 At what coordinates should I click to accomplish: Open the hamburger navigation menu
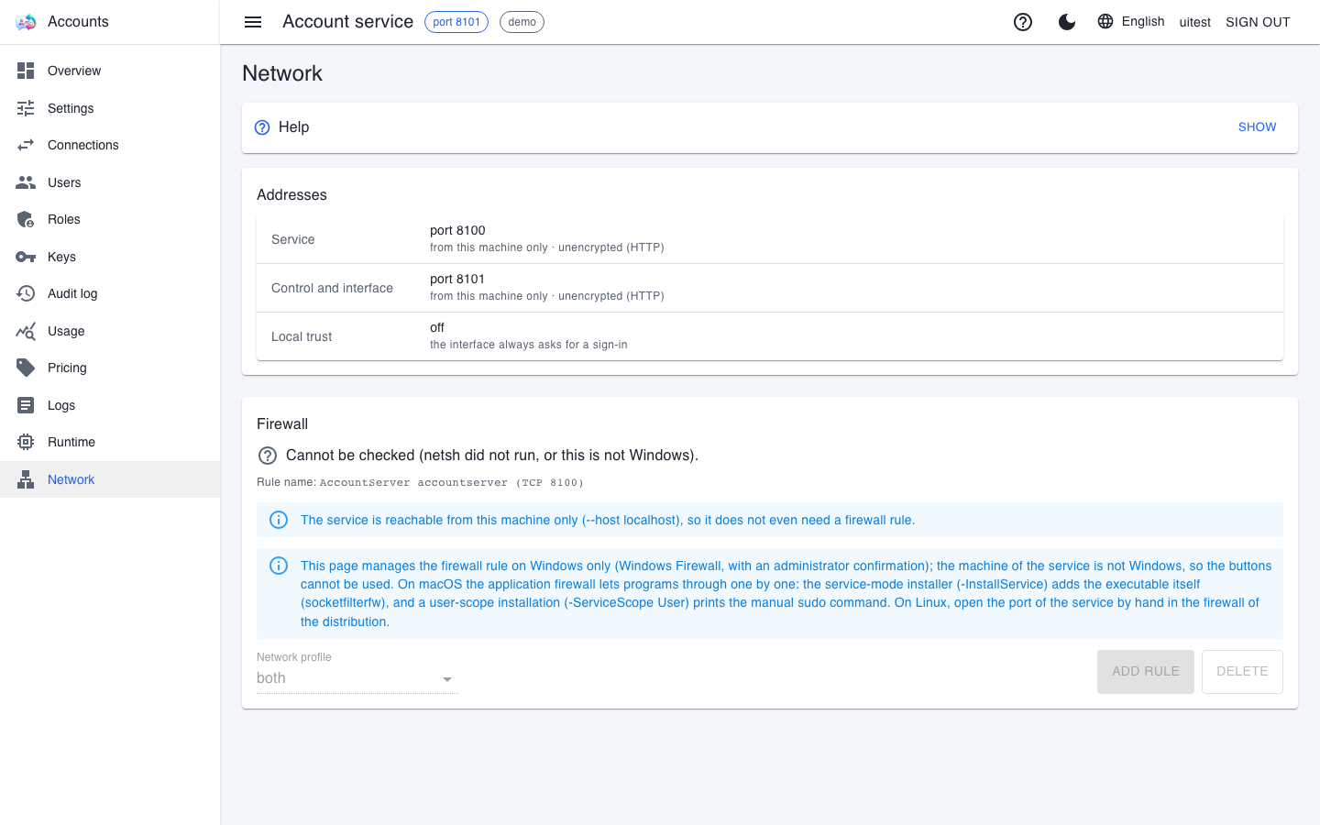point(253,22)
